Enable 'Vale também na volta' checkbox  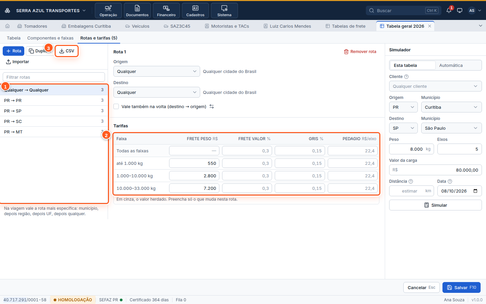coord(116,106)
